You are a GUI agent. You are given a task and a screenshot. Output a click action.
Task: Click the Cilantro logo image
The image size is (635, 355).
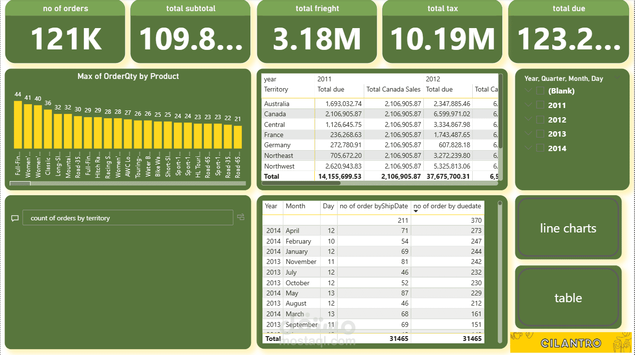click(x=571, y=342)
